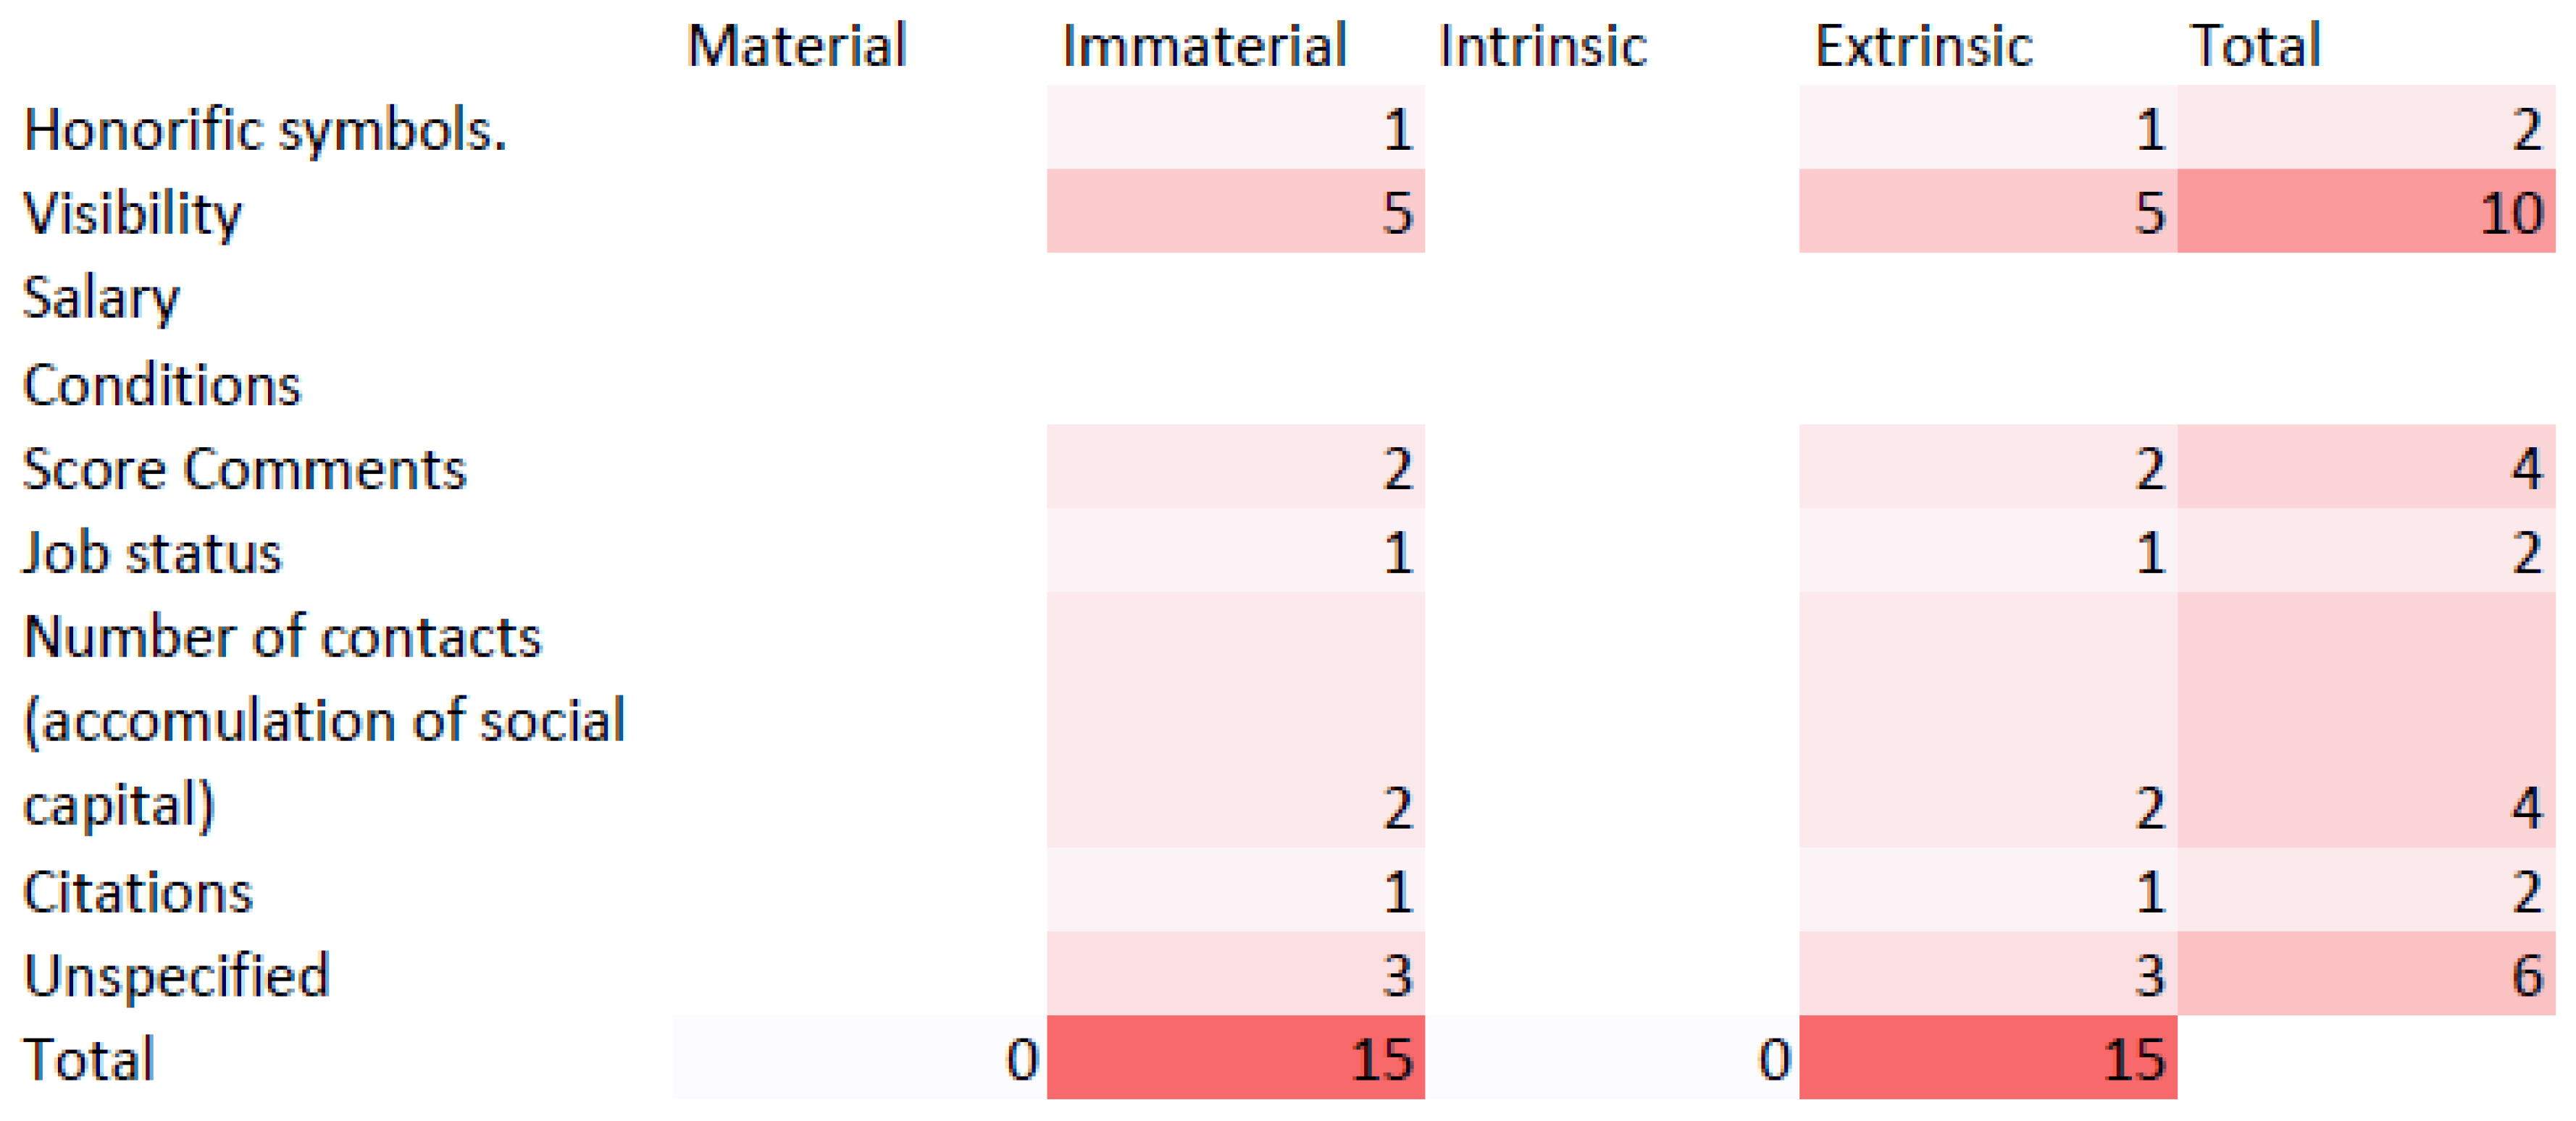Click the Material column header
This screenshot has width=2576, height=1121.
click(x=797, y=46)
